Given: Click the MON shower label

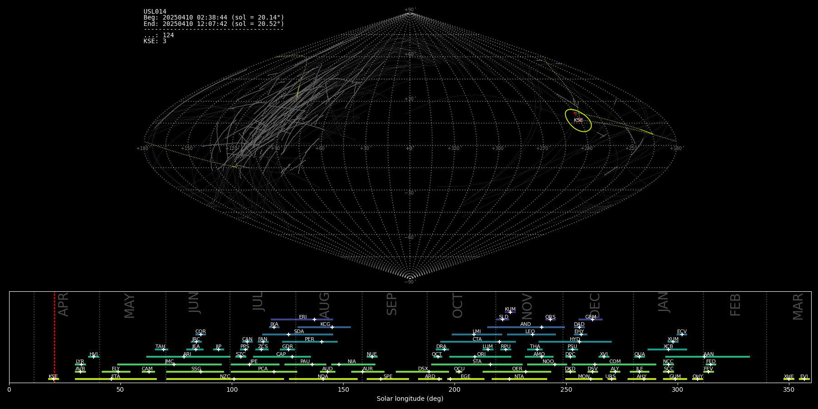Looking at the screenshot, I should tap(584, 377).
